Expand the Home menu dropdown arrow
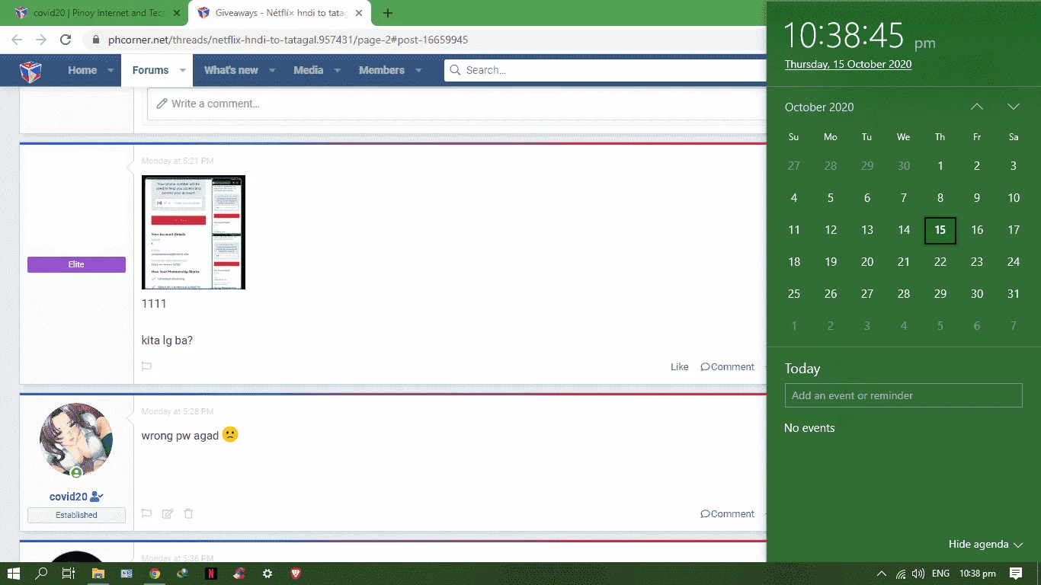Screen dimensions: 1041x585 (x=111, y=70)
